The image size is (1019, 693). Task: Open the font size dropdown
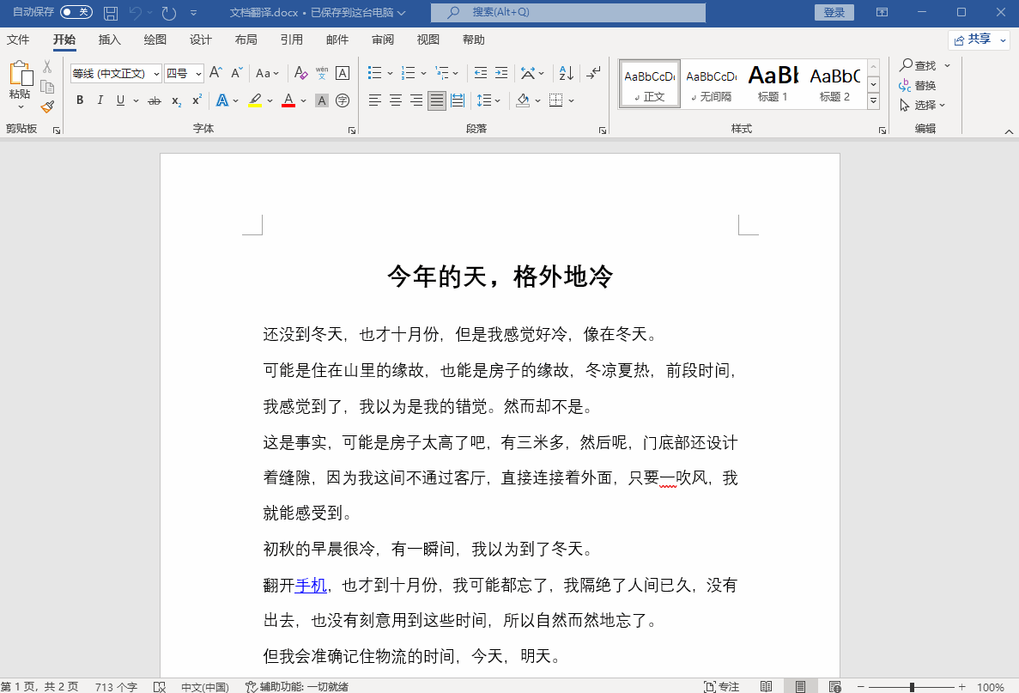coord(198,74)
